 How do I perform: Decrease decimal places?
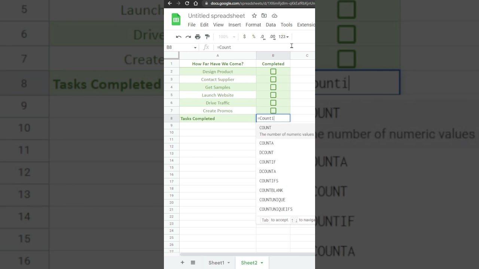[263, 37]
